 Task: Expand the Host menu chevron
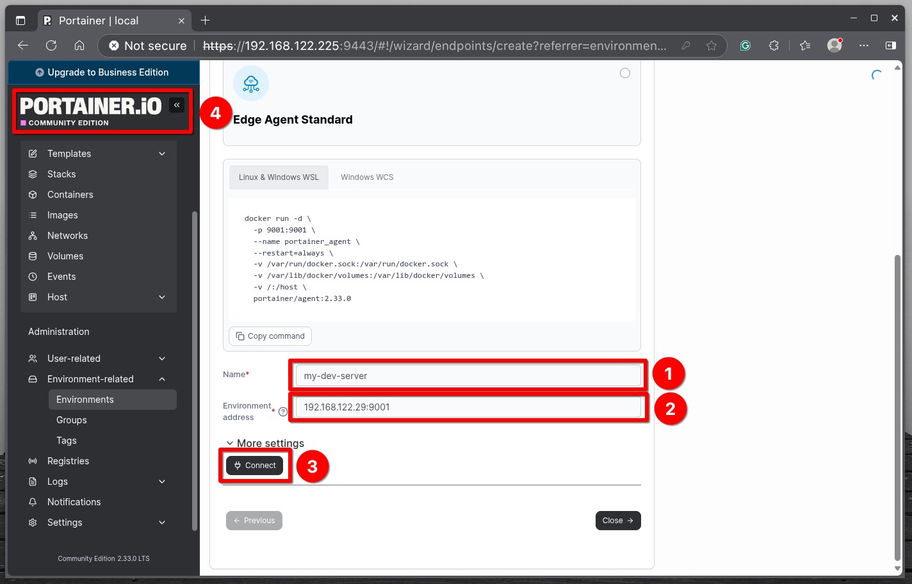point(162,297)
